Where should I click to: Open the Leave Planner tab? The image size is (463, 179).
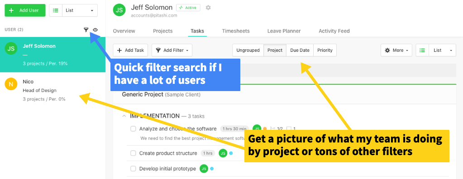[284, 31]
